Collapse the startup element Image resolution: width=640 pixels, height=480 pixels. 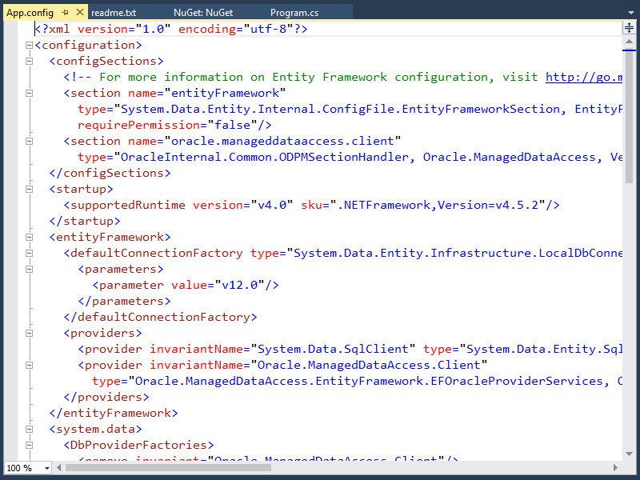pos(29,189)
